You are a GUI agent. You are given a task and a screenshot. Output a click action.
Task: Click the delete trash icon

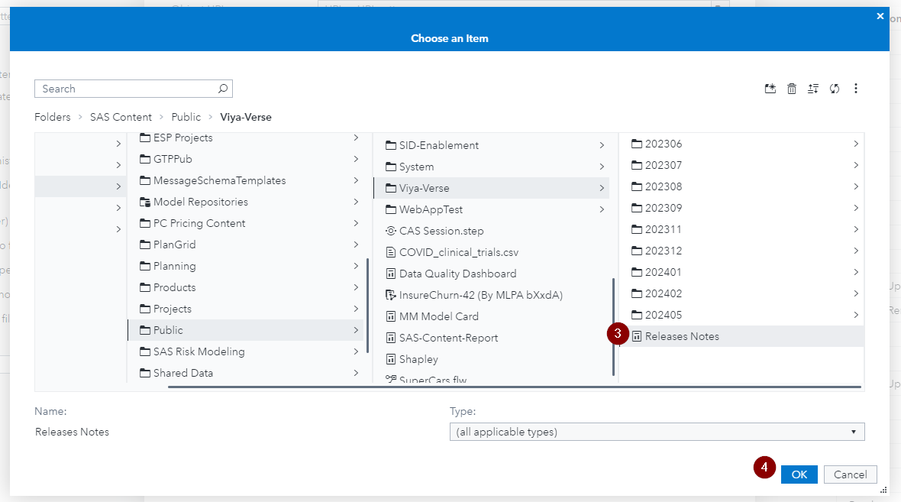[792, 88]
